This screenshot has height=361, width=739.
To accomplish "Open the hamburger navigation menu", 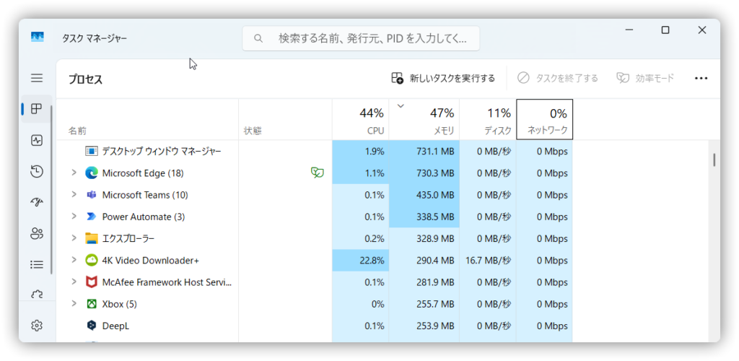I will (x=37, y=78).
